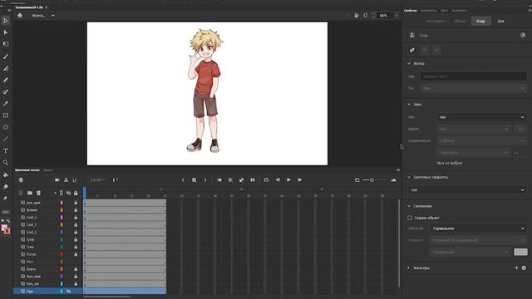This screenshot has width=532, height=299.
Task: Add a filter with plus icon
Action: click(516, 267)
